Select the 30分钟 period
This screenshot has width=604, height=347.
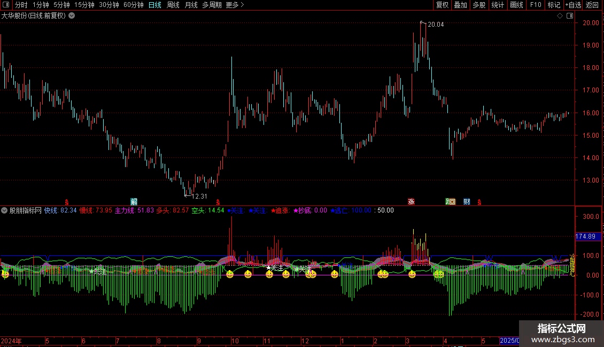(x=109, y=5)
